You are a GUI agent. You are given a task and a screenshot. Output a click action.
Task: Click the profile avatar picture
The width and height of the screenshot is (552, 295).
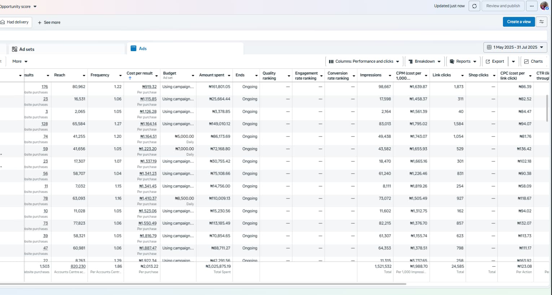point(544,6)
